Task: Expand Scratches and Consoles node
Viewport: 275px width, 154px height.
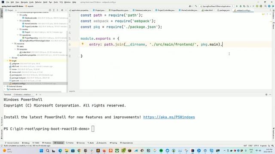Action: [x=5, y=89]
